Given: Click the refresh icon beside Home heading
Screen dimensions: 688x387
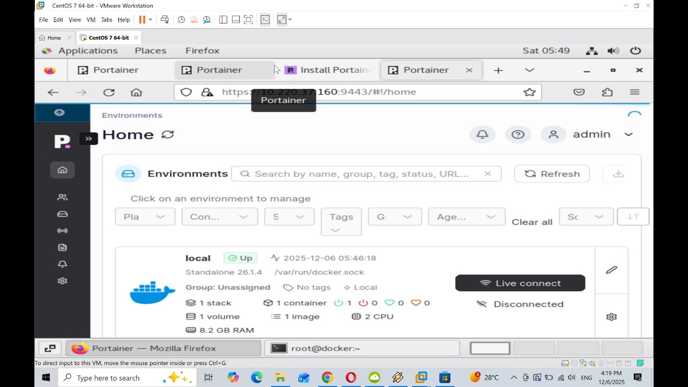Looking at the screenshot, I should [168, 134].
